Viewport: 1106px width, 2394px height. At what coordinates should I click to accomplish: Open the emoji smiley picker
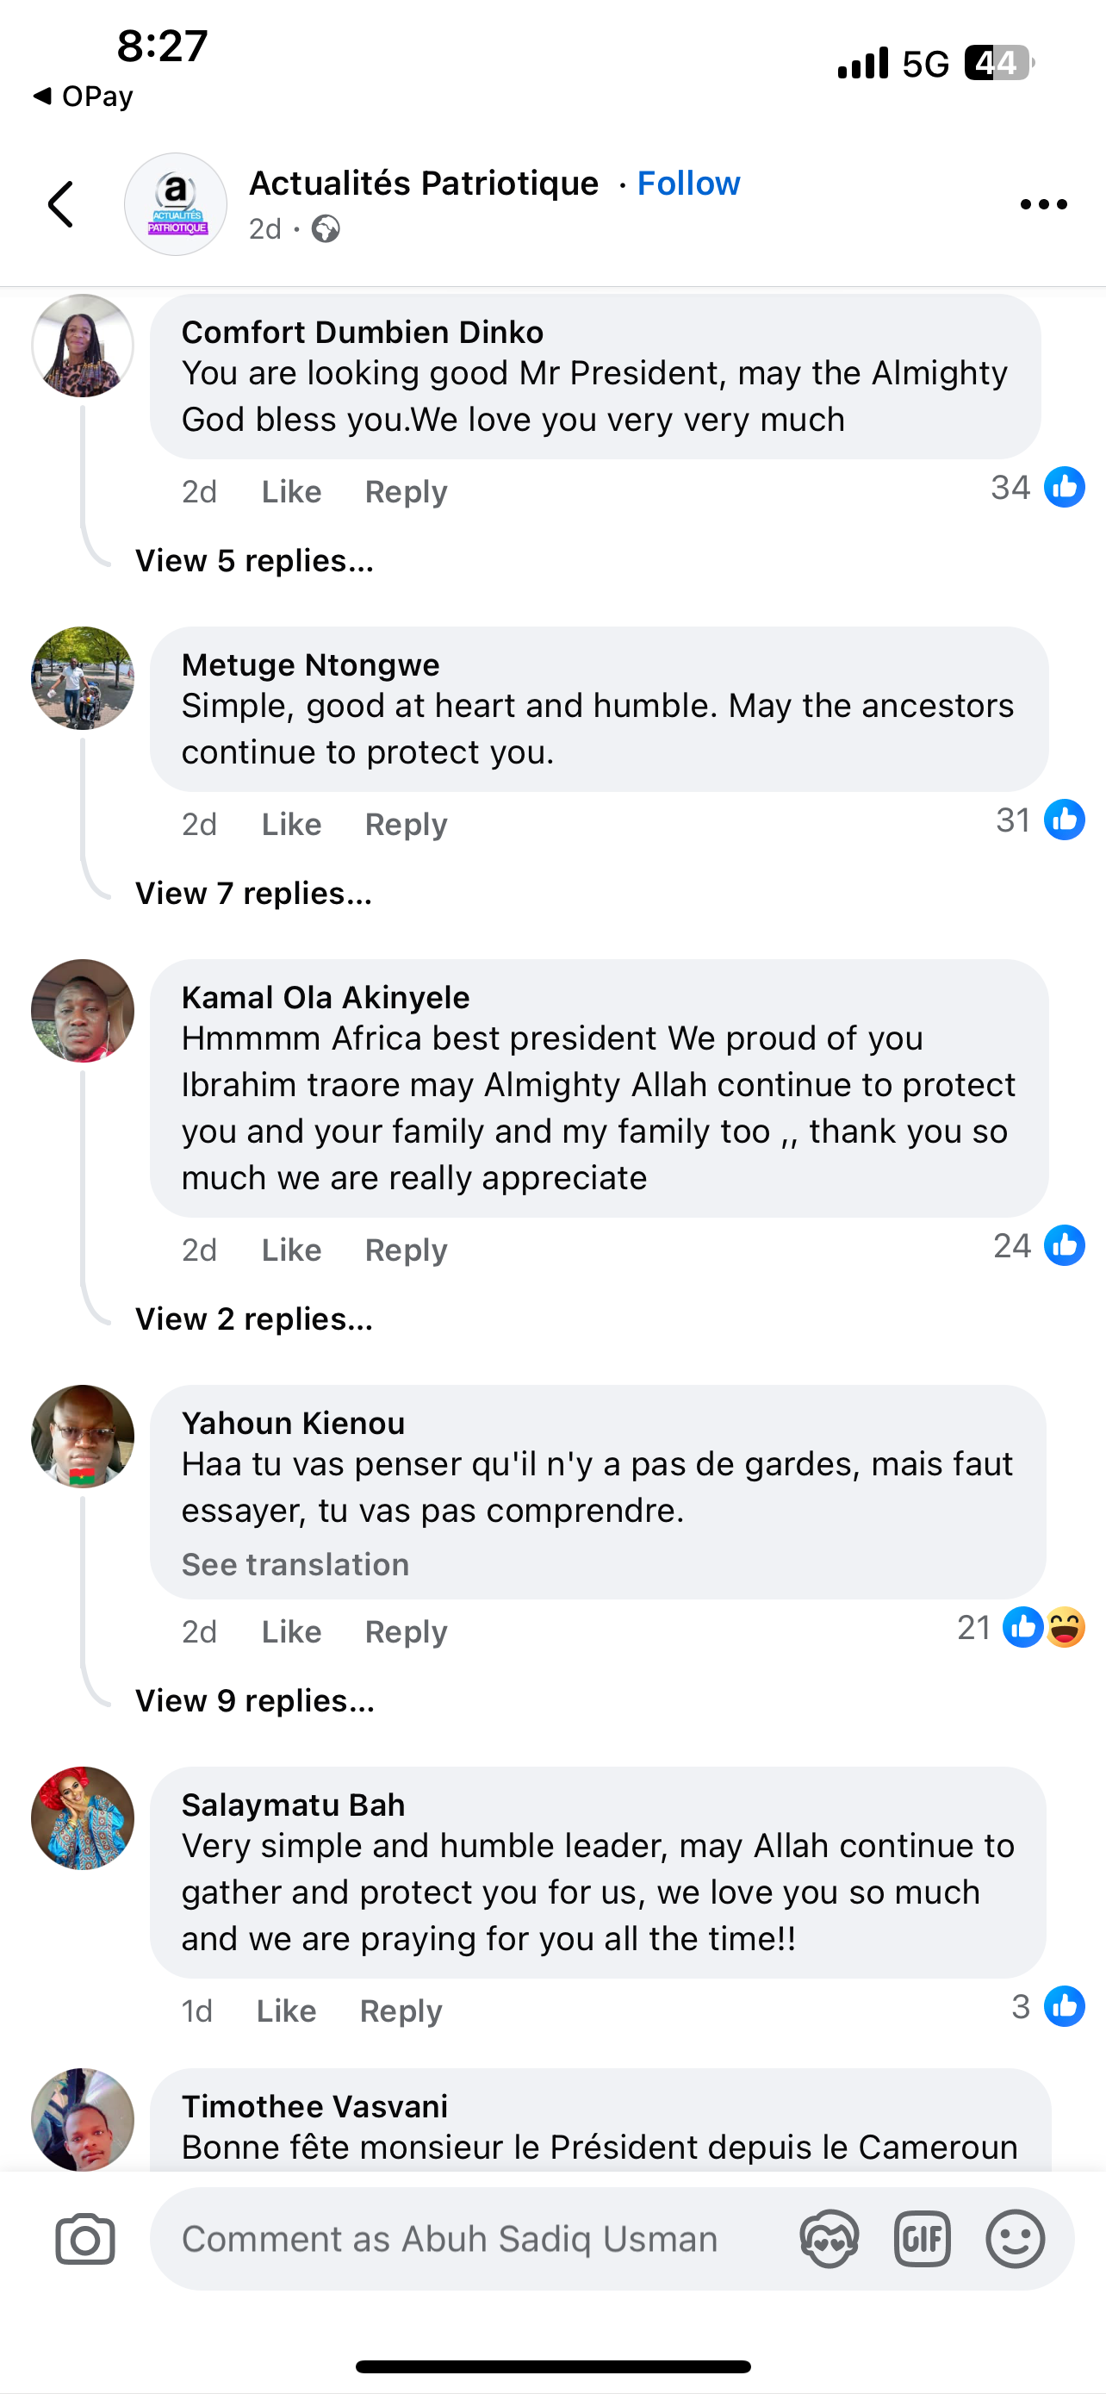click(1014, 2239)
